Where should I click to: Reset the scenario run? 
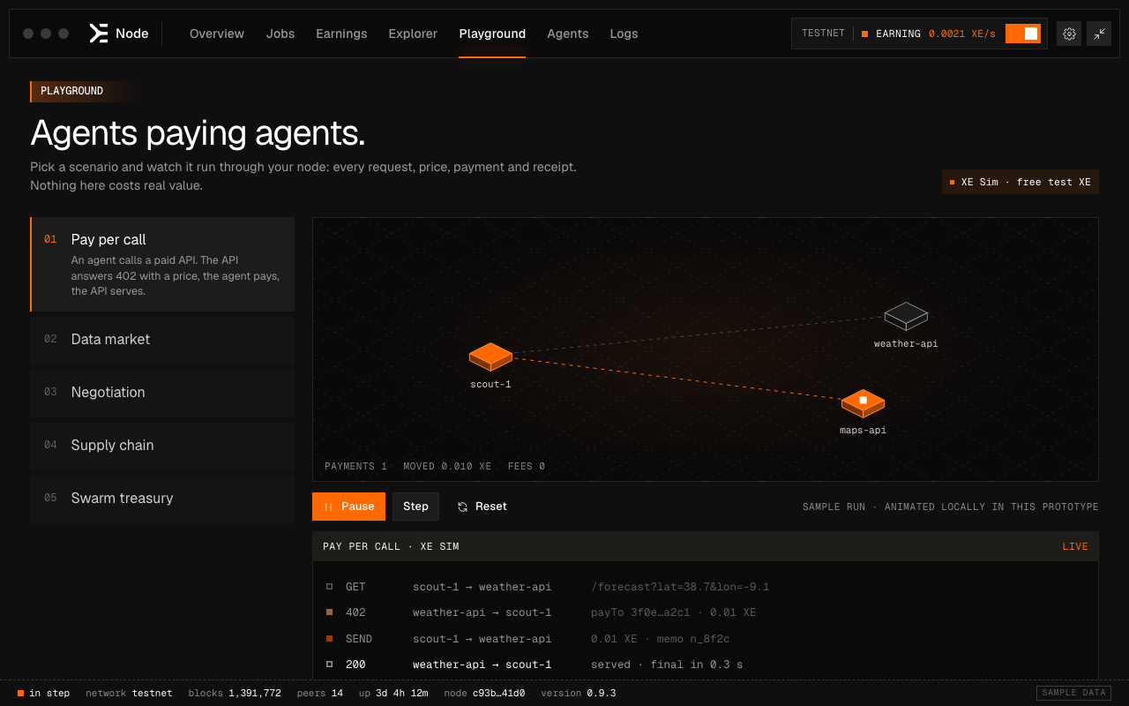pyautogui.click(x=482, y=507)
